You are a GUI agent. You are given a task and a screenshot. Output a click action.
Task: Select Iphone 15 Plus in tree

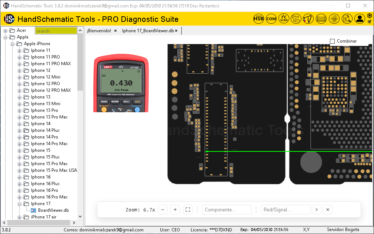pyautogui.click(x=45, y=157)
